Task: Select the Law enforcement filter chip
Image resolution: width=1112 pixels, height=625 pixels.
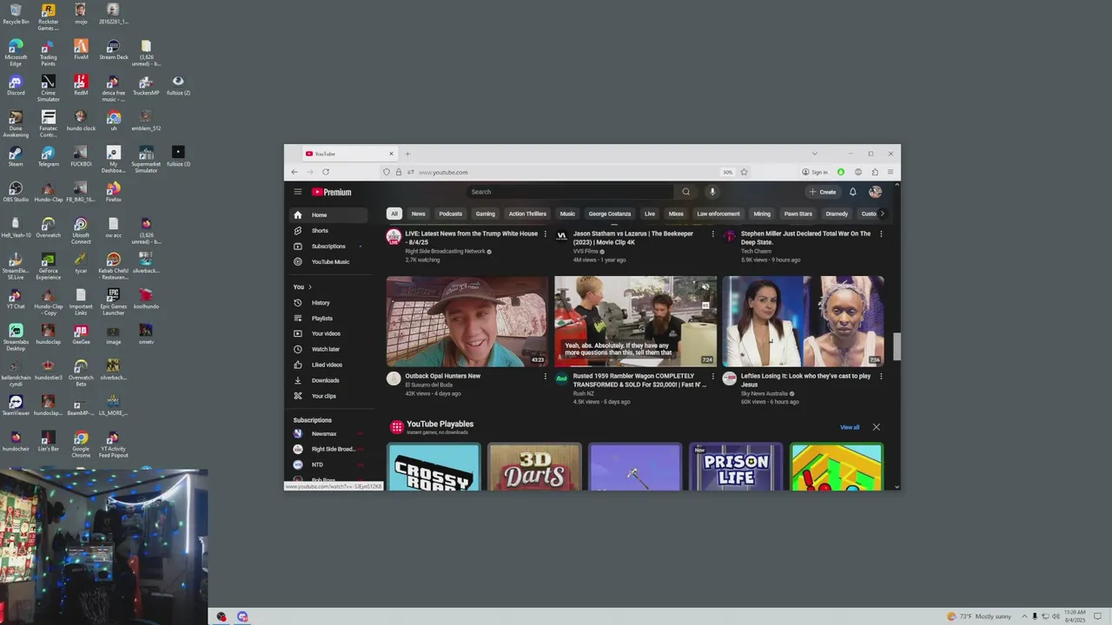Action: [x=718, y=214]
